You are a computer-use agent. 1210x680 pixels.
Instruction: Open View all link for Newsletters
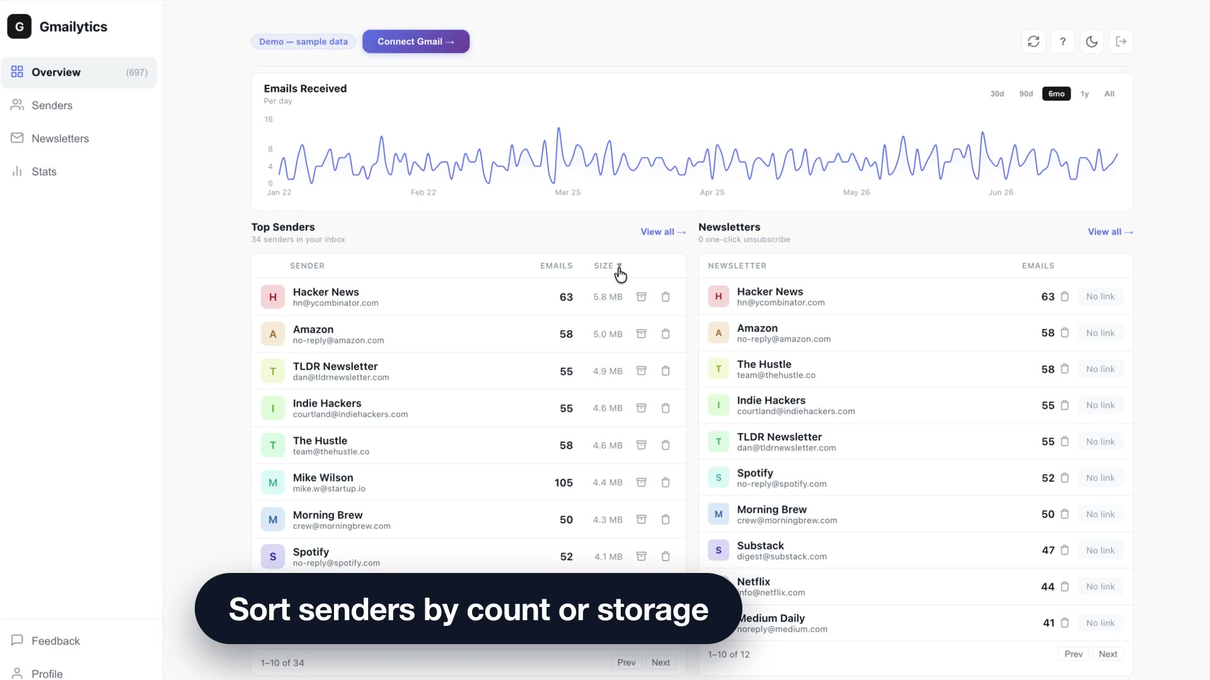[x=1110, y=232]
